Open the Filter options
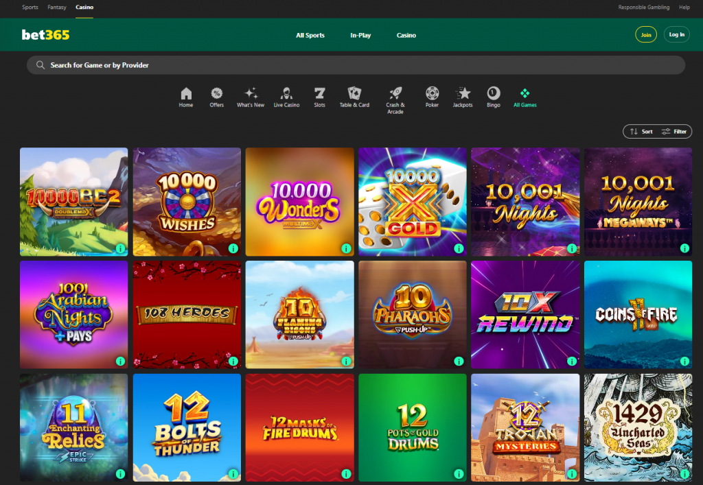This screenshot has height=485, width=703. click(674, 132)
